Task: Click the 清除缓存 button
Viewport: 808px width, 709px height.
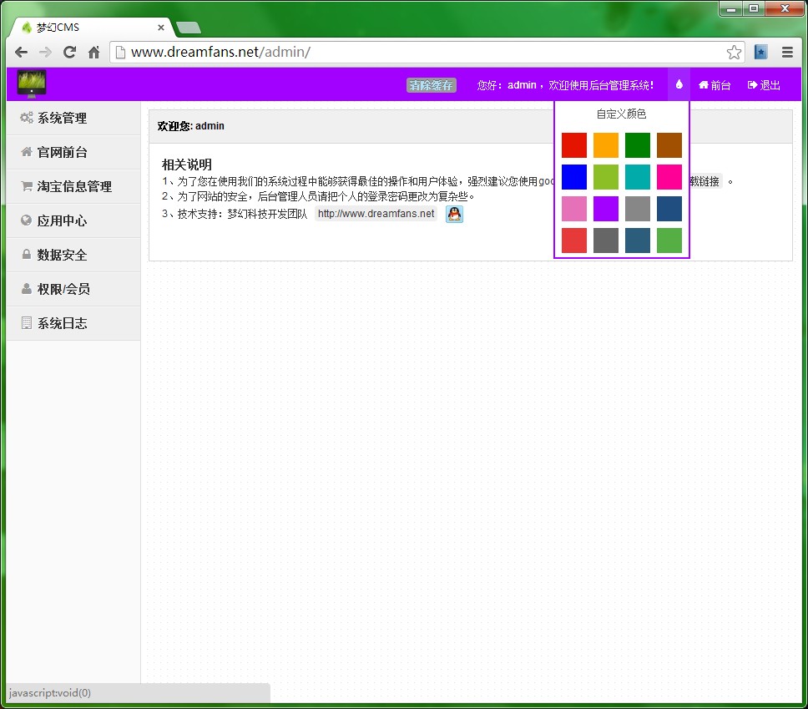Action: tap(432, 85)
